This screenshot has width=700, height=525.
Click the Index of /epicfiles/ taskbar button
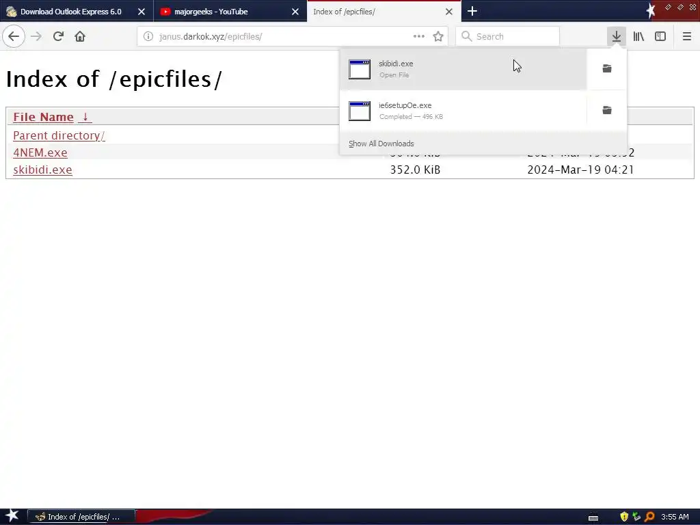pyautogui.click(x=81, y=517)
